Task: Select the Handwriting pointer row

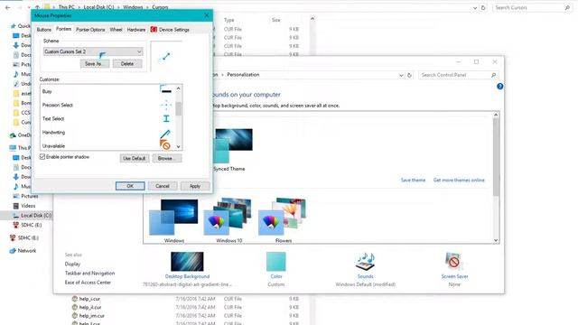Action: pyautogui.click(x=107, y=133)
